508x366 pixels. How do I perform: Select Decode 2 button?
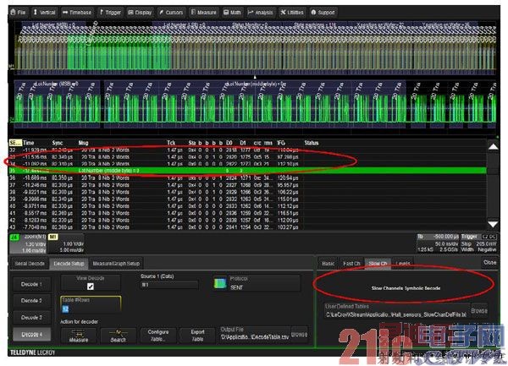tap(32, 301)
